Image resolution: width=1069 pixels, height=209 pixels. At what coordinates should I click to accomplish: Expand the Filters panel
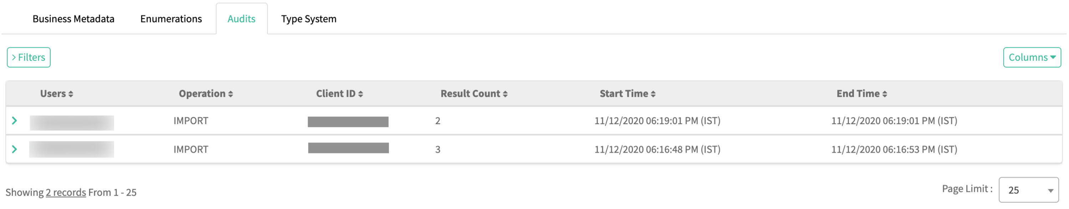(x=29, y=57)
